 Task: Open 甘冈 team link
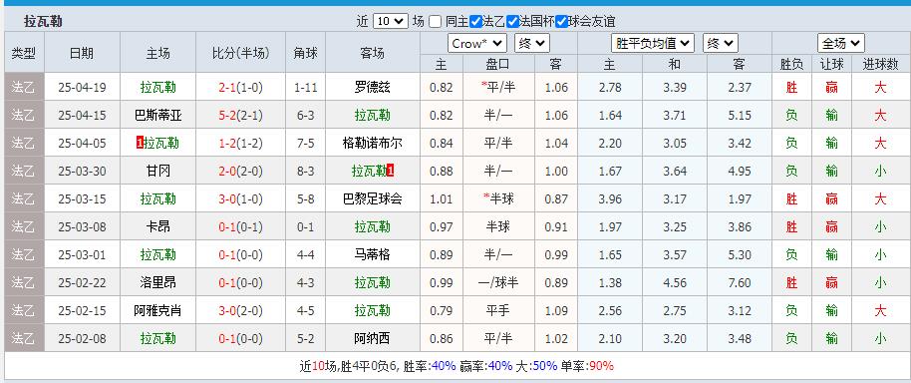(158, 172)
